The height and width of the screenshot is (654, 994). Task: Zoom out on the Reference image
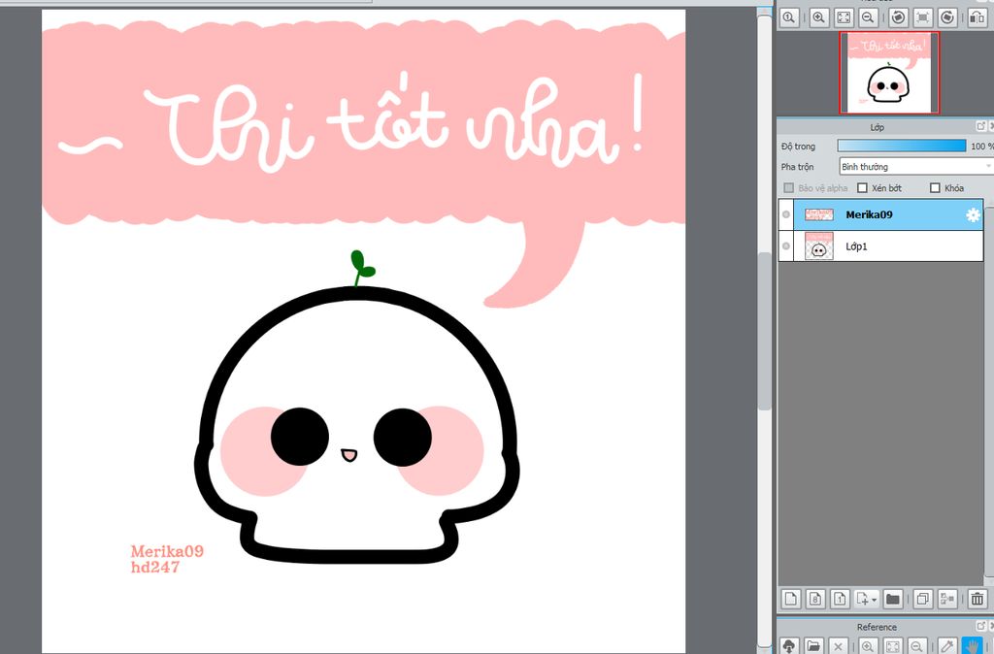coord(916,646)
